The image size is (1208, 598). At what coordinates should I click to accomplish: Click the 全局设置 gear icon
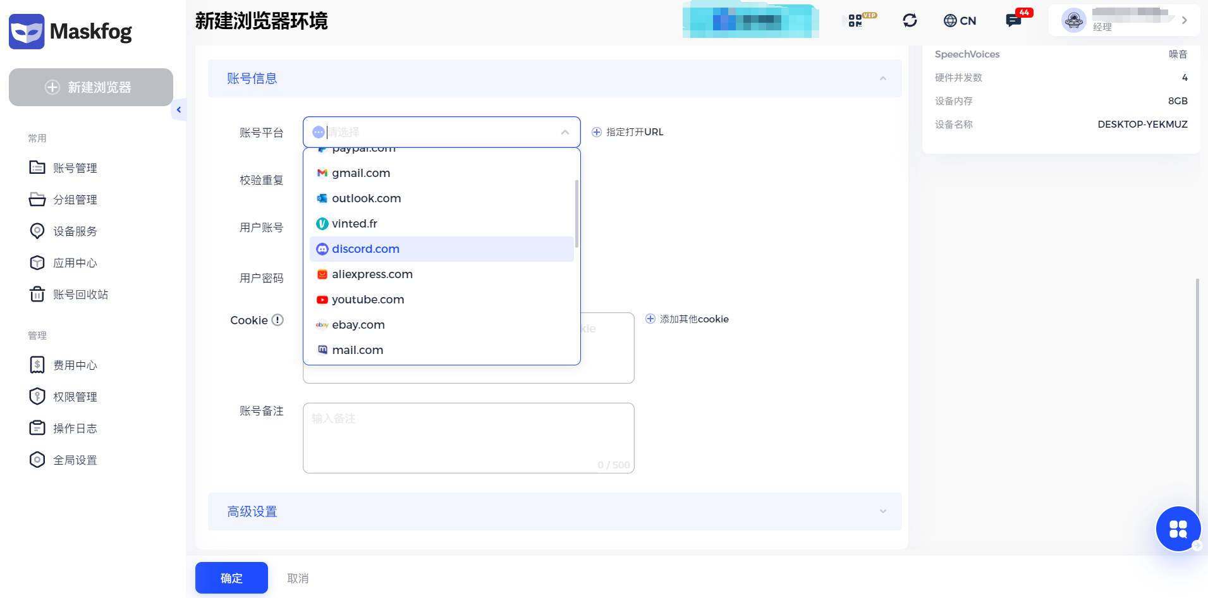[37, 460]
